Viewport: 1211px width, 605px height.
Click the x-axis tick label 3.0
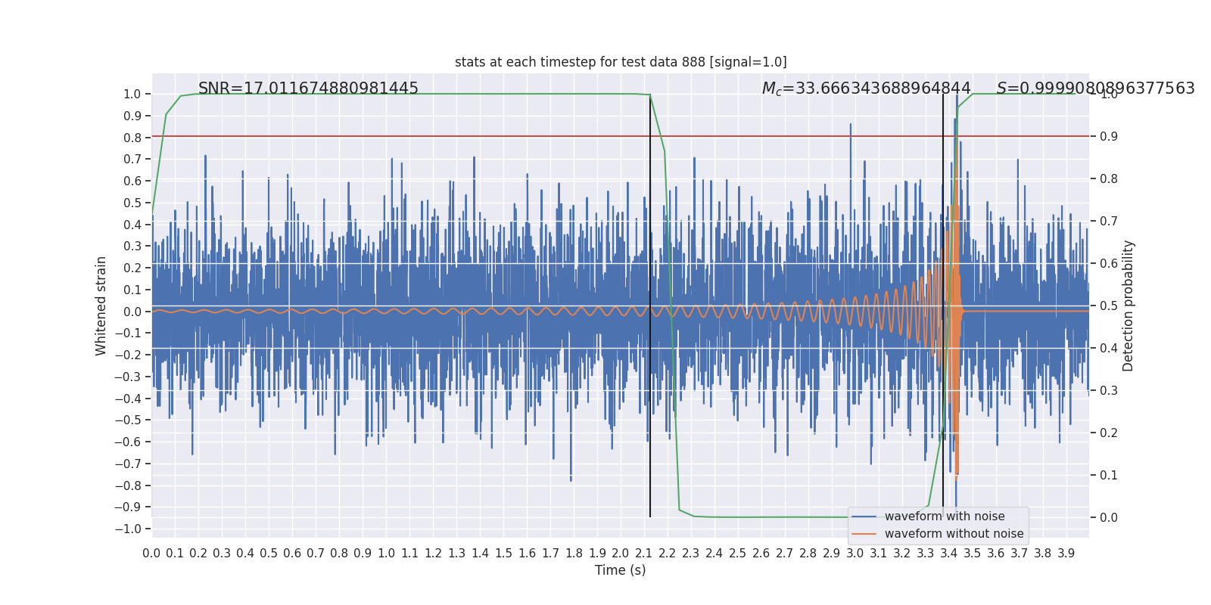(855, 554)
